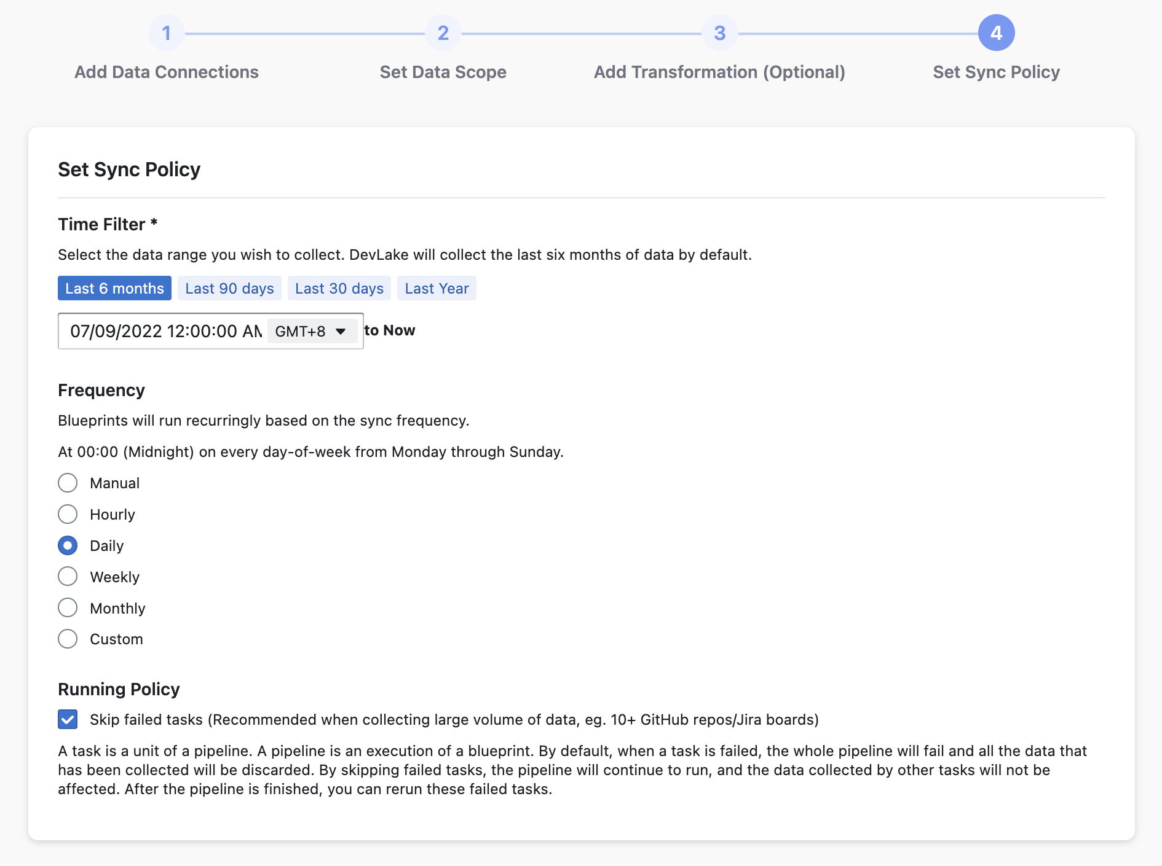Uncheck the Skip failed tasks checkbox

tap(68, 719)
